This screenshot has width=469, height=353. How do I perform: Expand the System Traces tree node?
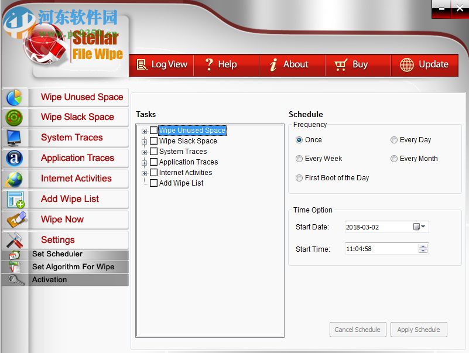[144, 152]
